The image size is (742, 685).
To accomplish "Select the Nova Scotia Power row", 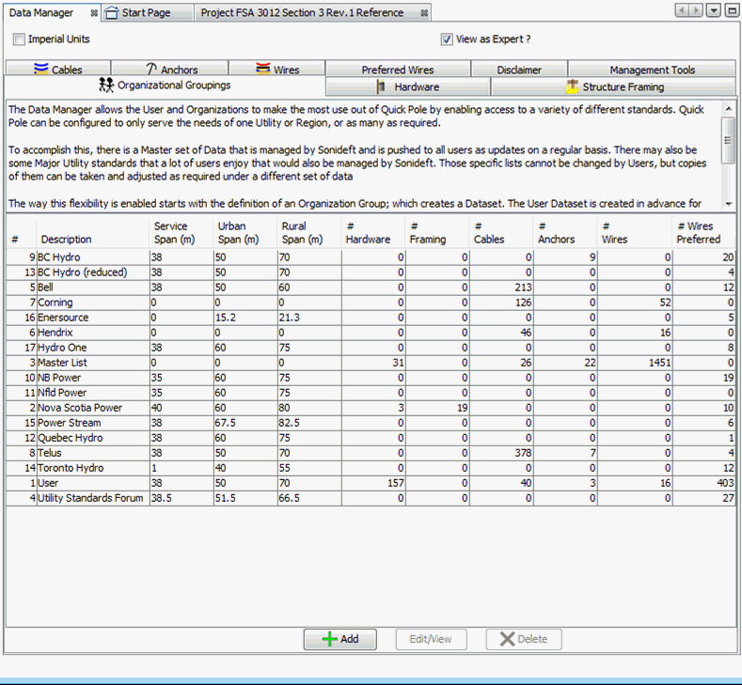I will [x=371, y=408].
